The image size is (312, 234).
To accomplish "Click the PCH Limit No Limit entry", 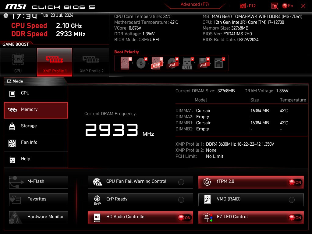I will point(199,156).
